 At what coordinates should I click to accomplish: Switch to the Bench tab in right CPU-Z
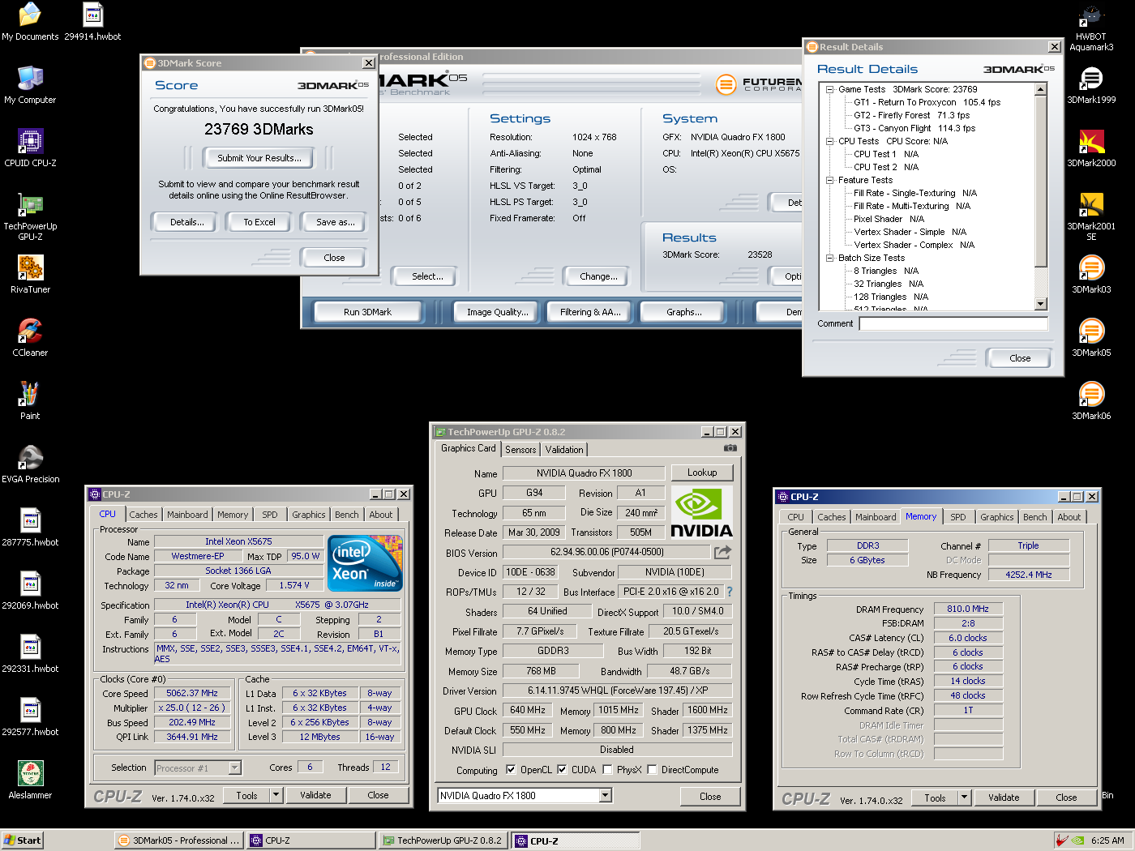[1034, 517]
